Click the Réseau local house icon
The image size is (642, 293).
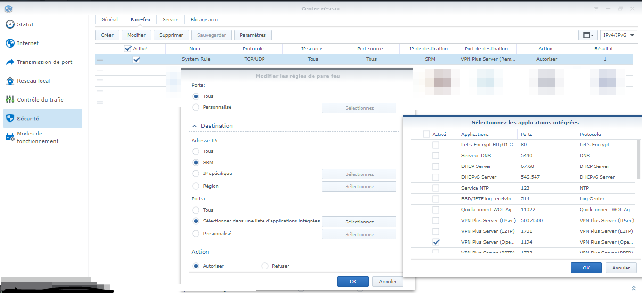(10, 81)
